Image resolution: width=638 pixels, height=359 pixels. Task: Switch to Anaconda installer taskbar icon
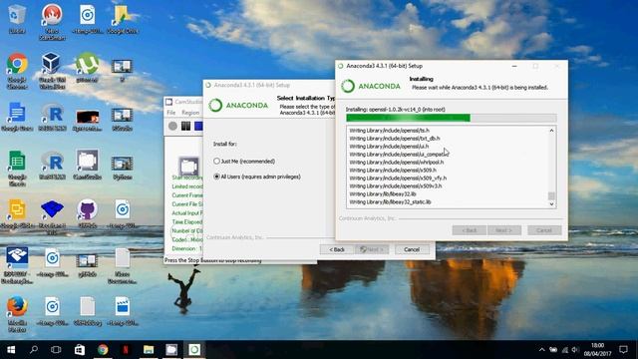click(x=194, y=350)
